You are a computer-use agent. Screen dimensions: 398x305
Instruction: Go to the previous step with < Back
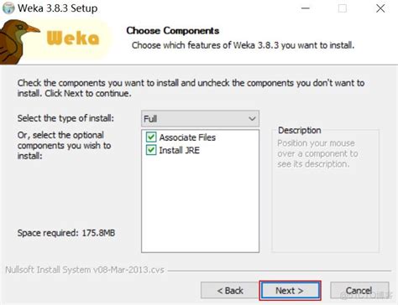[x=230, y=291]
